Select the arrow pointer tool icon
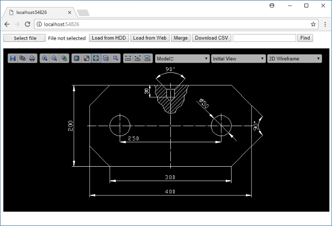The width and height of the screenshot is (332, 226). (x=115, y=58)
